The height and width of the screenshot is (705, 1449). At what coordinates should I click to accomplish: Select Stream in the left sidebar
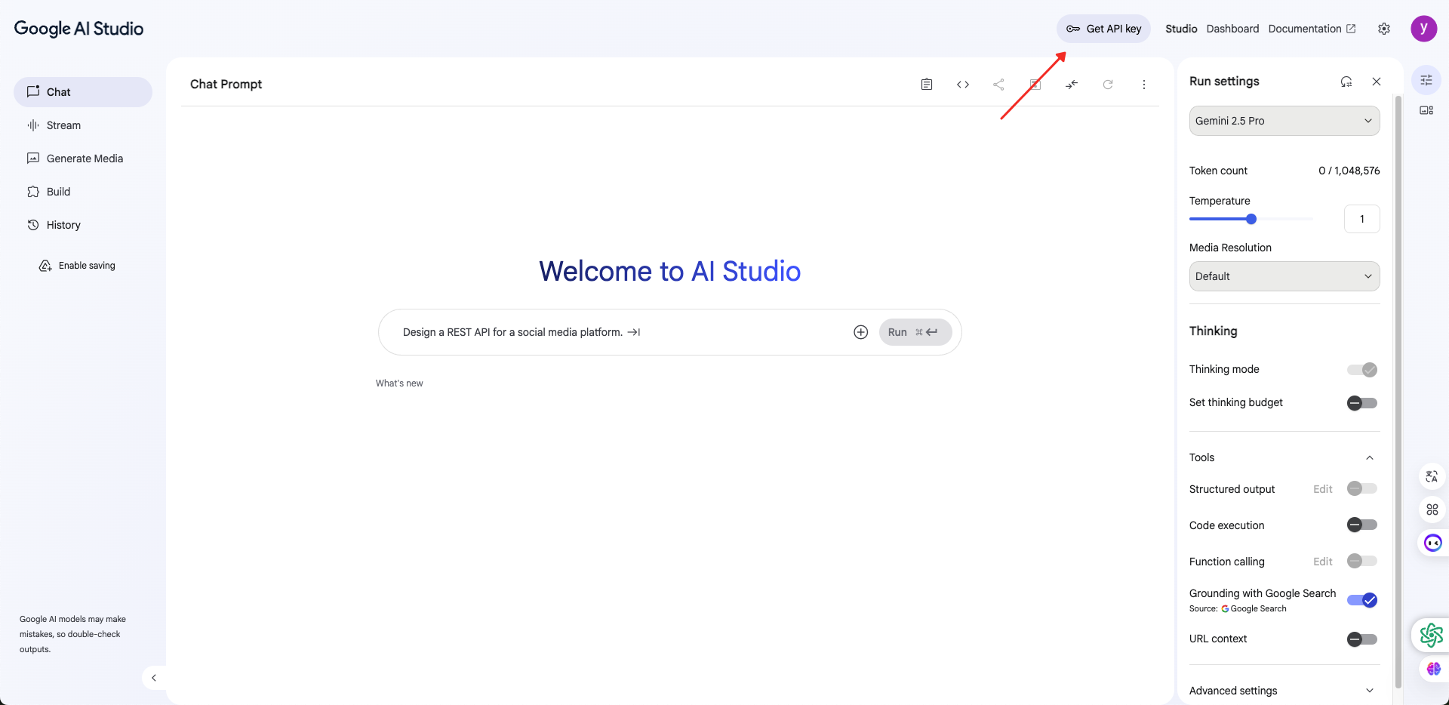point(83,125)
